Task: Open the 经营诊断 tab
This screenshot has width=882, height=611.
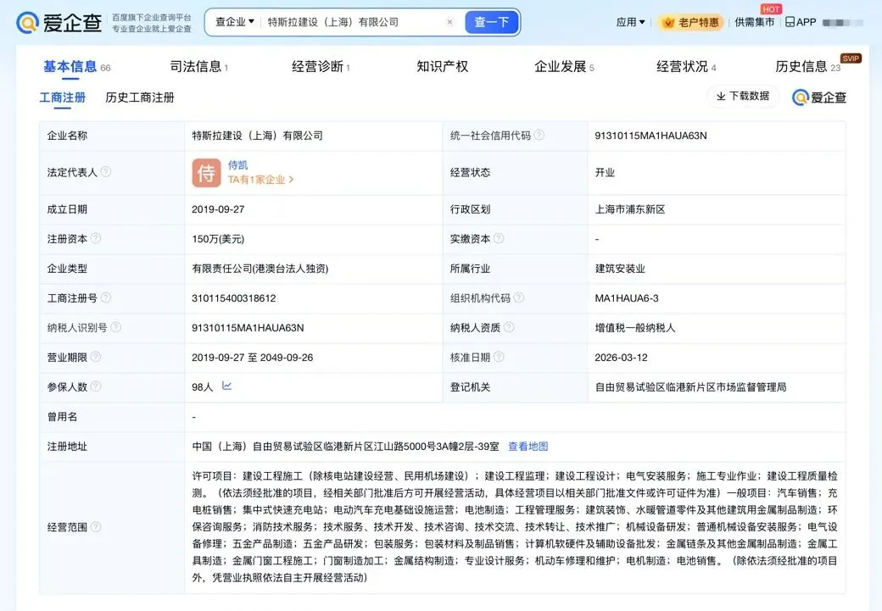Action: tap(321, 67)
